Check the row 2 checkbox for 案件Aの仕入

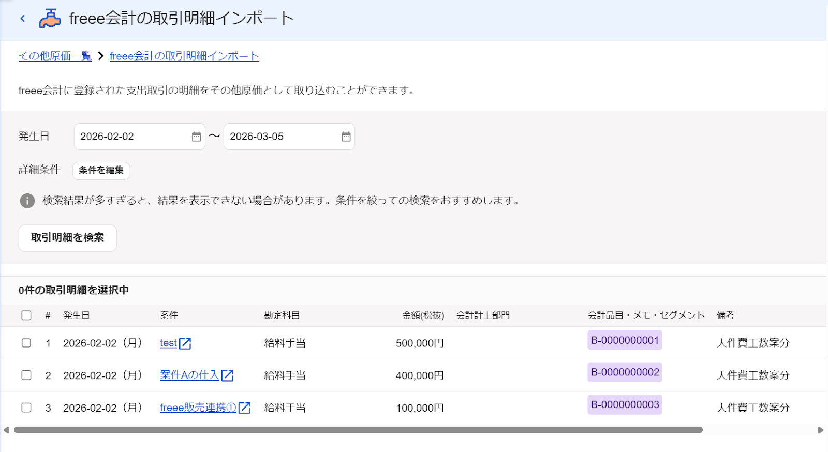26,375
